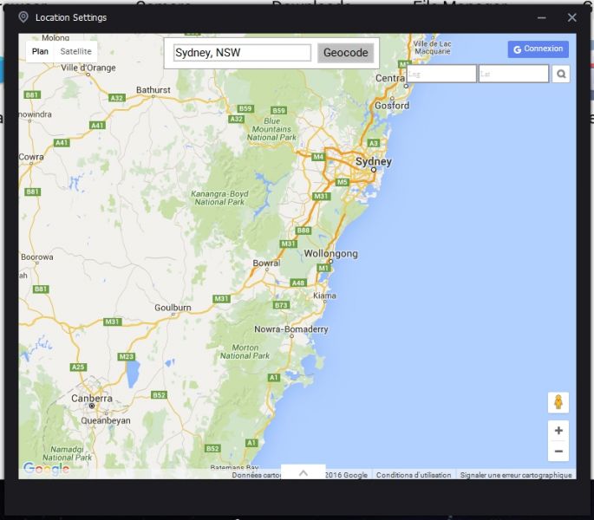594x520 pixels.
Task: Click Kanangra-Boyd National Park label
Action: point(219,198)
